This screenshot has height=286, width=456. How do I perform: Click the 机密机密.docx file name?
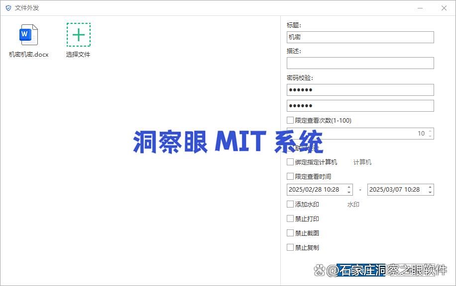28,54
